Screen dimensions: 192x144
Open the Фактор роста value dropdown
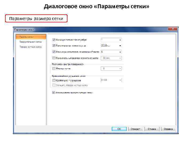coord(120,69)
